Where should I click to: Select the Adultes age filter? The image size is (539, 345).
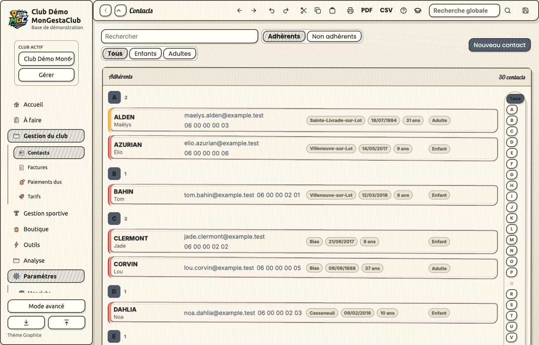(180, 54)
